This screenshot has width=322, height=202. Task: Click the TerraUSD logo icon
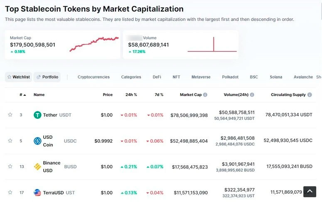(x=37, y=192)
